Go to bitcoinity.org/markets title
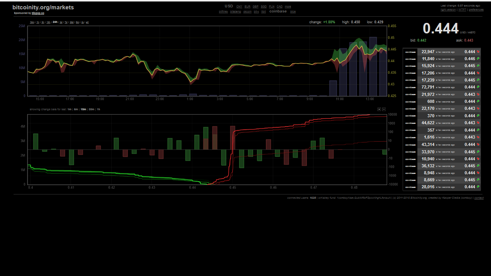This screenshot has height=276, width=491. pyautogui.click(x=43, y=7)
